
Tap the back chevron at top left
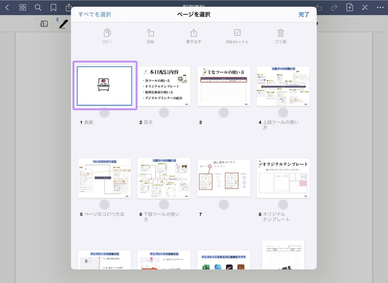pyautogui.click(x=7, y=7)
